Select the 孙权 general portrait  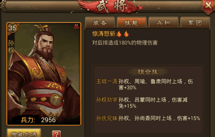pyautogui.click(x=44, y=74)
